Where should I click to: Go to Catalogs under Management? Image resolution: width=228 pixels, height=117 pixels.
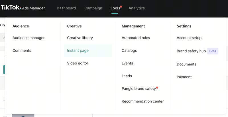tap(129, 50)
